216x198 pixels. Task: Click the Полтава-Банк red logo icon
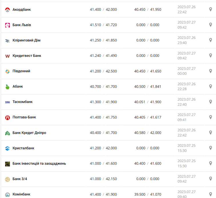pos(7,117)
